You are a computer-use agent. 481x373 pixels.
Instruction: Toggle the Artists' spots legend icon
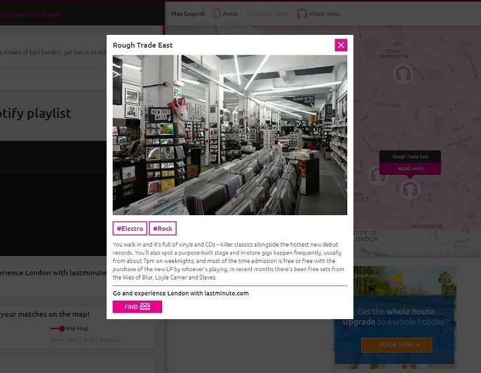click(249, 14)
